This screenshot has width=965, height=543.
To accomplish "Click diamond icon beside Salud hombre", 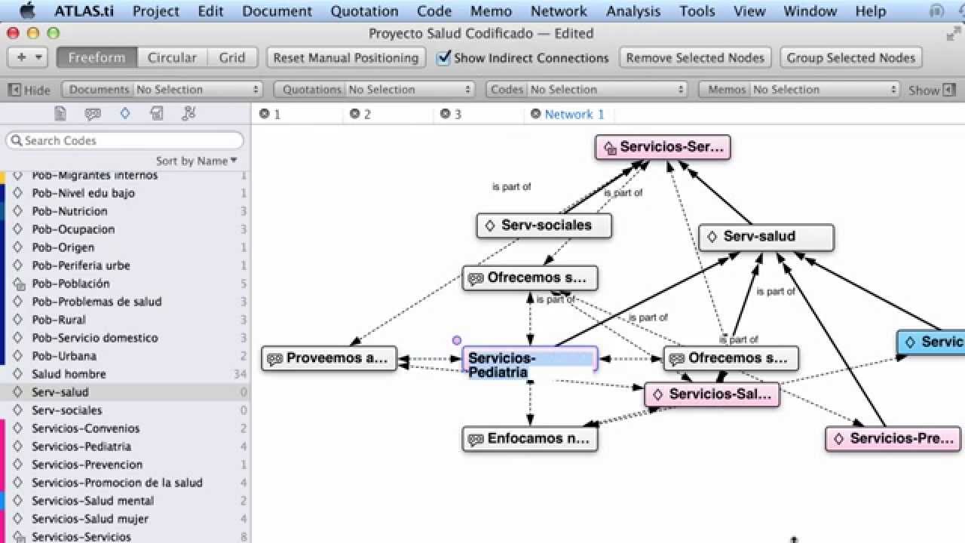I will tap(18, 374).
